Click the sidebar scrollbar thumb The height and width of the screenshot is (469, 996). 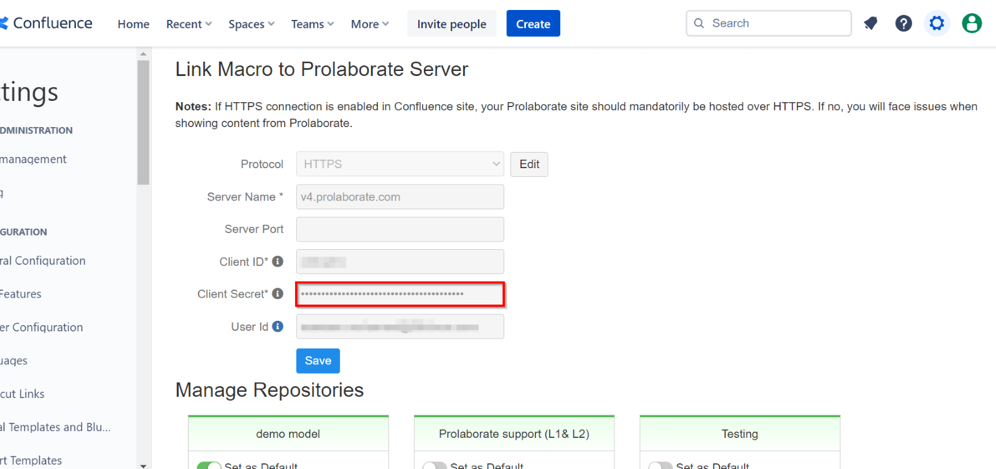tap(143, 122)
